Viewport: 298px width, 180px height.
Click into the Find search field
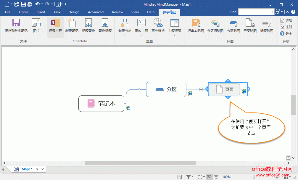[254, 12]
